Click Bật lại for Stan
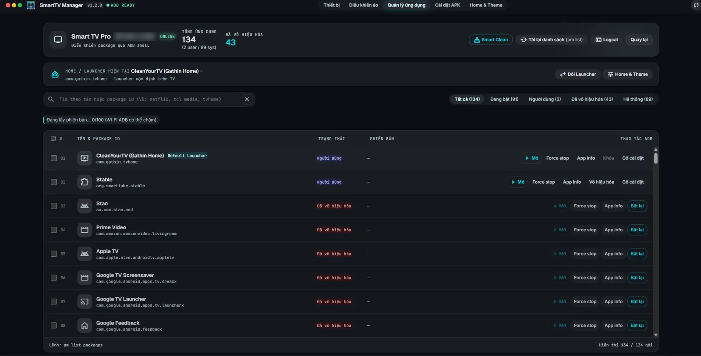The height and width of the screenshot is (356, 701). [637, 206]
